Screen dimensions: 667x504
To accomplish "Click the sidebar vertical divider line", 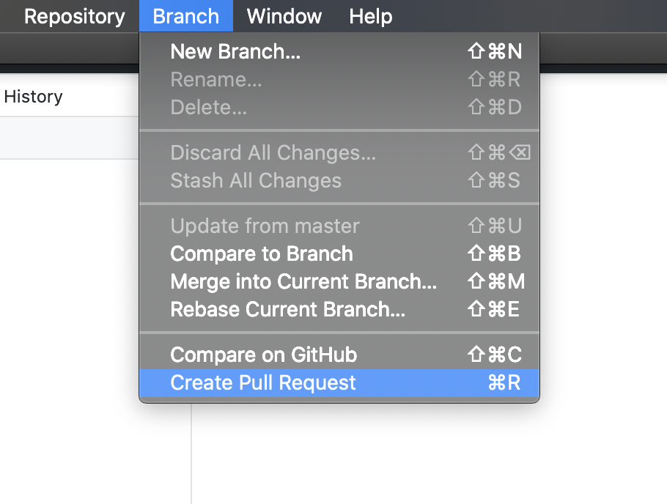I will tap(191, 454).
